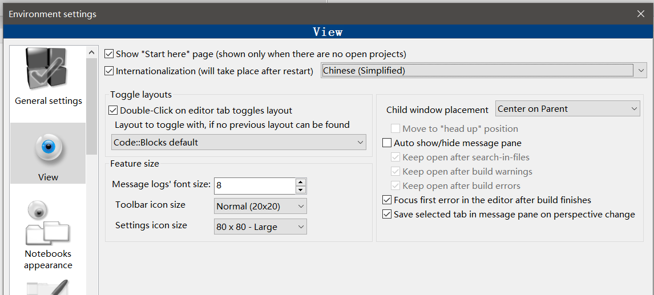Screen dimensions: 654x295
Task: Close the Environment settings dialog
Action: click(641, 14)
